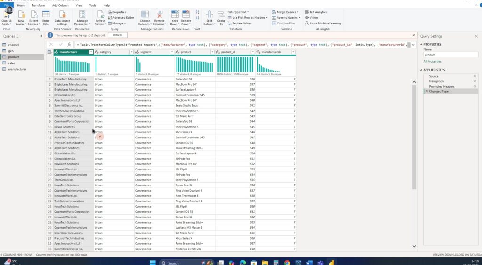This screenshot has height=265, width=482.
Task: Open category column filter dropdown
Action: pyautogui.click(x=132, y=52)
